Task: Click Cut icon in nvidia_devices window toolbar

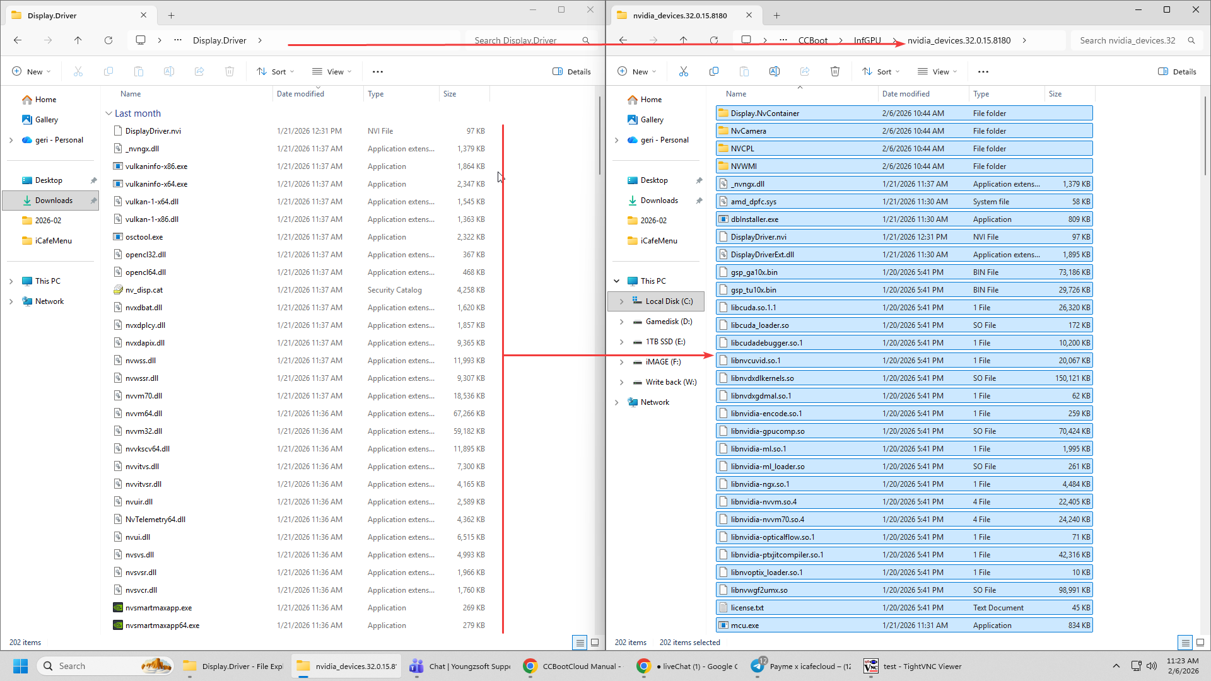Action: click(x=684, y=72)
